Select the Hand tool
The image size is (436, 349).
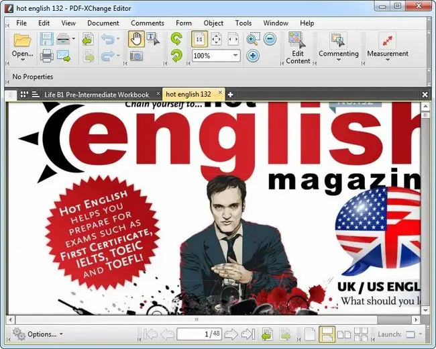tap(136, 40)
